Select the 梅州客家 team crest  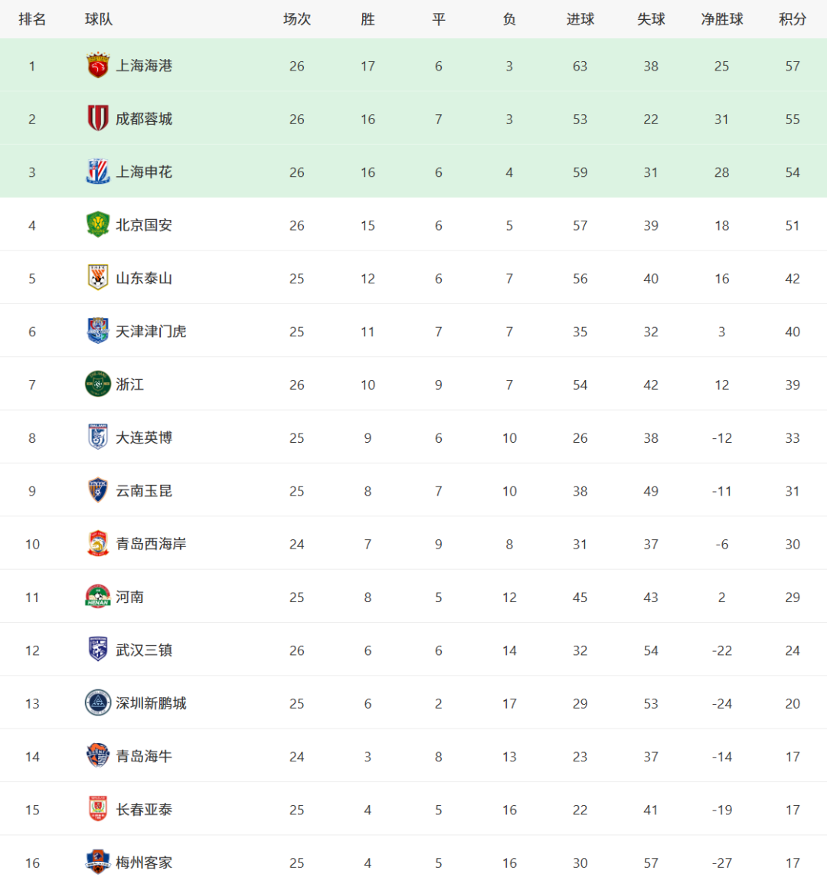97,862
